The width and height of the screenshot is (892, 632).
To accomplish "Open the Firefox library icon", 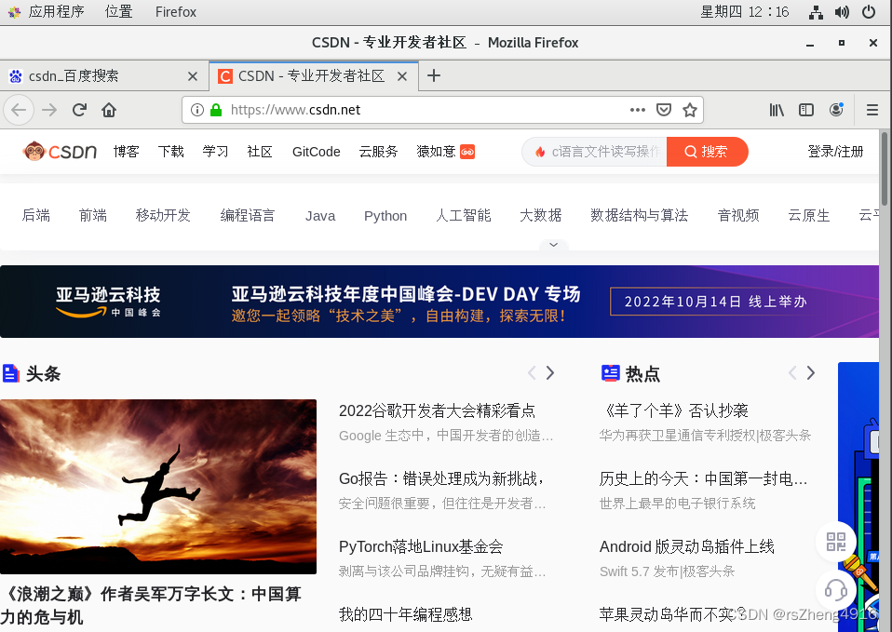I will [x=777, y=110].
